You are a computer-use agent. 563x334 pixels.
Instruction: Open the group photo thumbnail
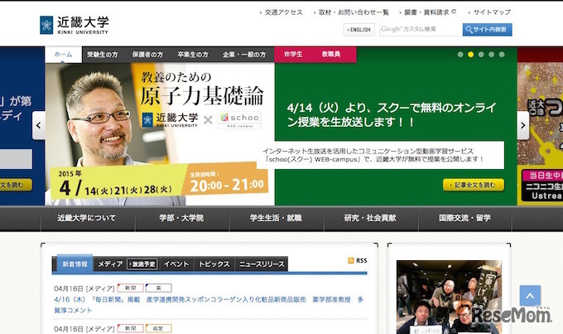pyautogui.click(x=449, y=297)
